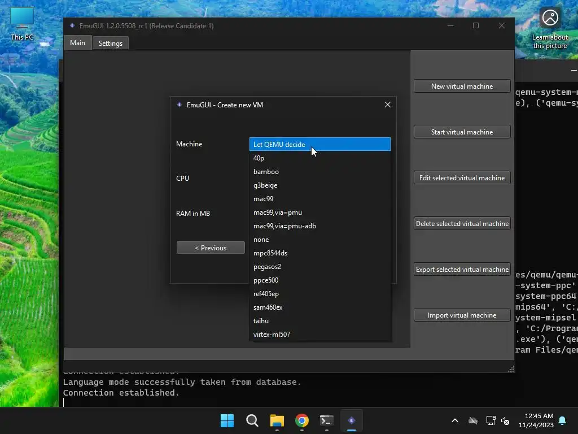Click EmuGUI icon in the taskbar

pyautogui.click(x=352, y=420)
